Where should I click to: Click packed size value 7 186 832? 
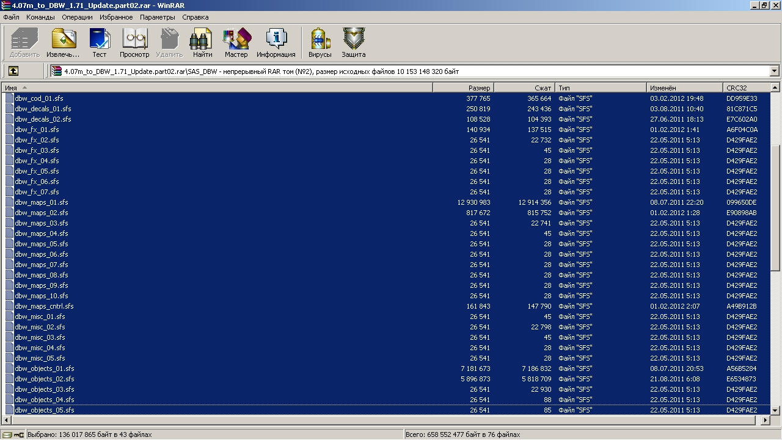point(536,369)
